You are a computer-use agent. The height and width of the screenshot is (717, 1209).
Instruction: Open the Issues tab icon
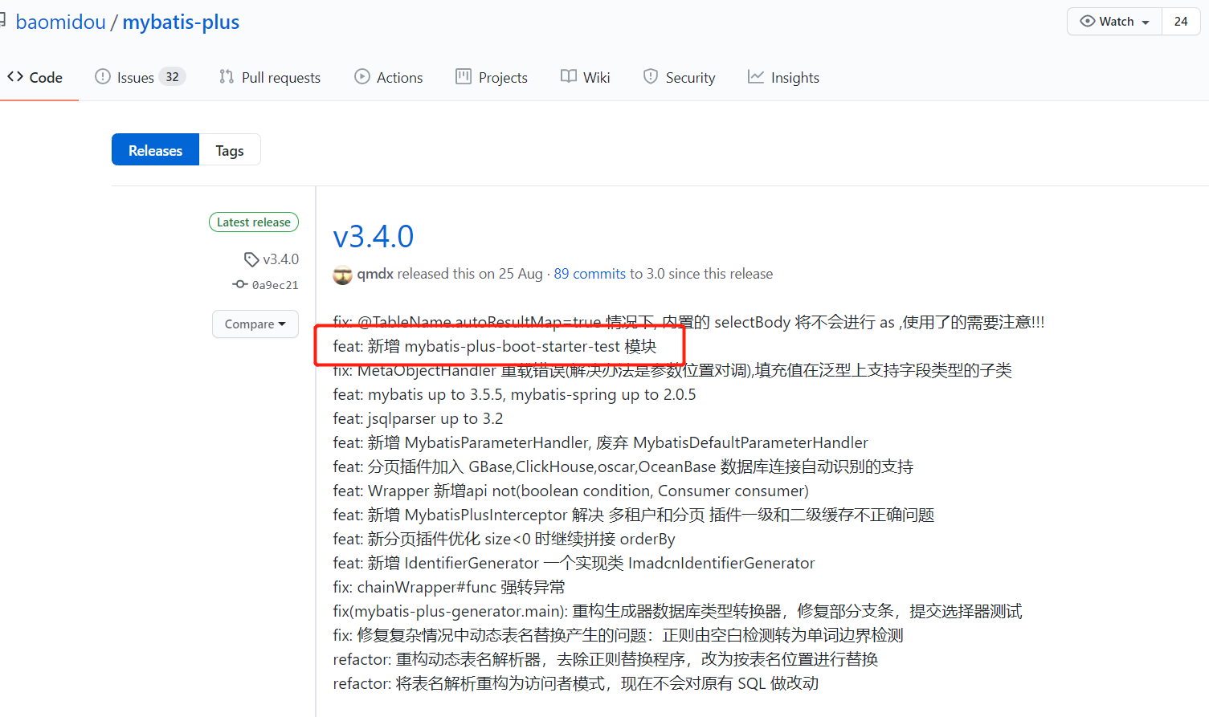tap(102, 76)
